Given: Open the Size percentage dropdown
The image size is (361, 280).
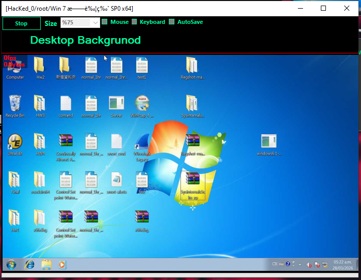Looking at the screenshot, I should [96, 23].
